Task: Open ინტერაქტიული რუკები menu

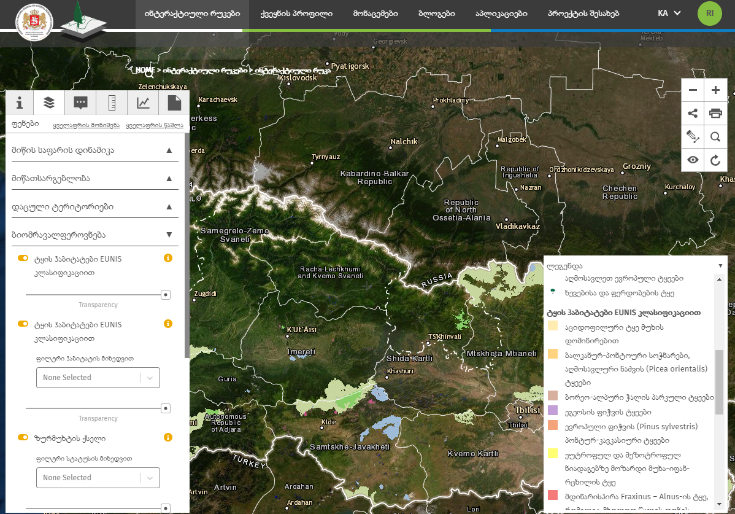Action: click(x=192, y=14)
